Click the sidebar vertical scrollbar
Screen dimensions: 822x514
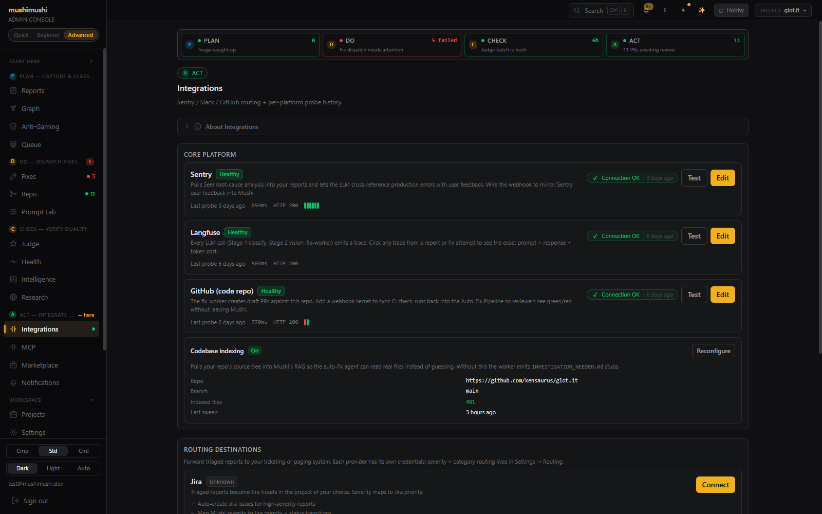[105, 199]
